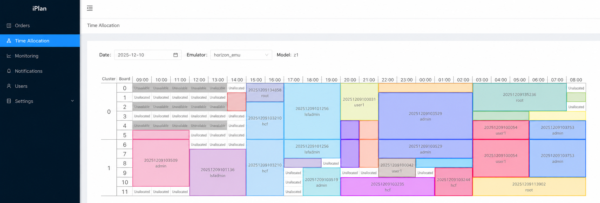Open the Emulator horizon_emu dropdown

(x=241, y=55)
